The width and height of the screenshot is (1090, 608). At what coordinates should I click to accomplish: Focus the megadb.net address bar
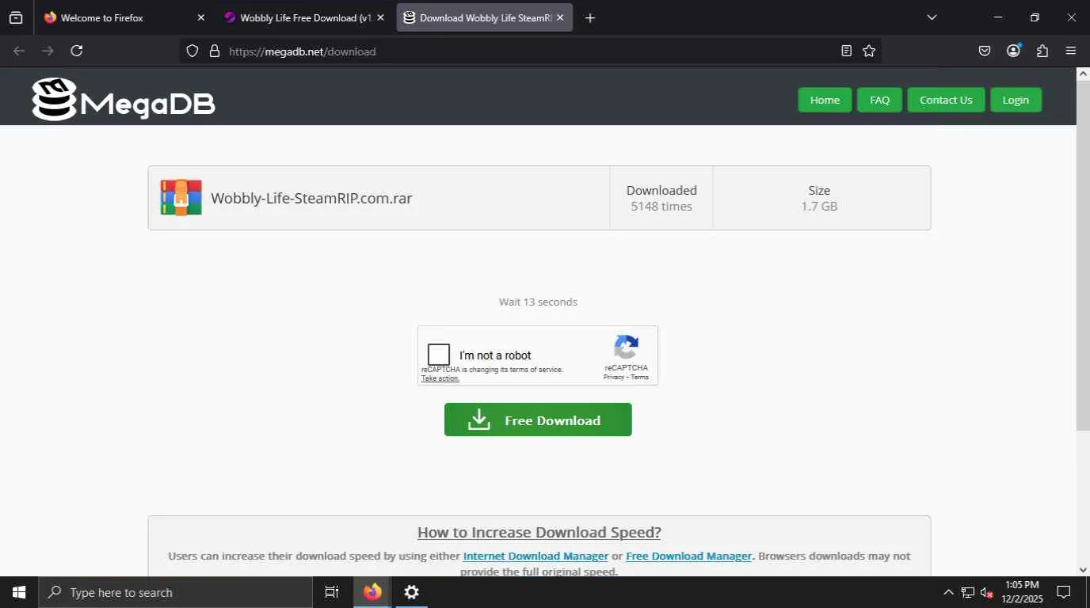coord(531,51)
